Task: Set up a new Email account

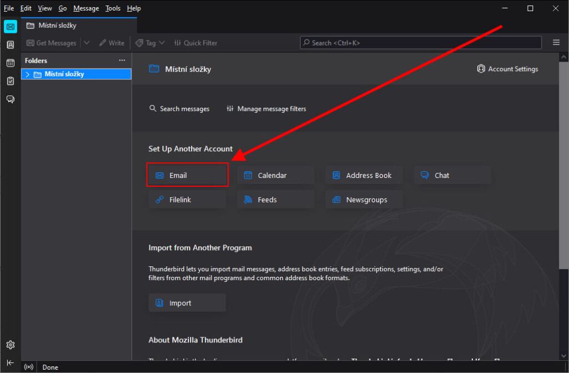Action: coord(188,175)
